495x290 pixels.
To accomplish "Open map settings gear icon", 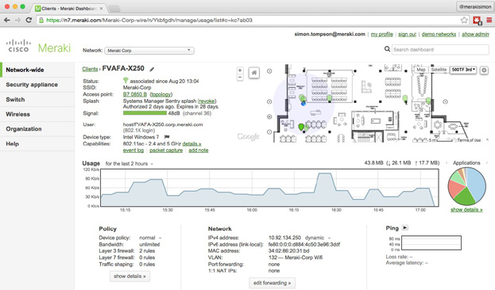I will click(x=484, y=71).
